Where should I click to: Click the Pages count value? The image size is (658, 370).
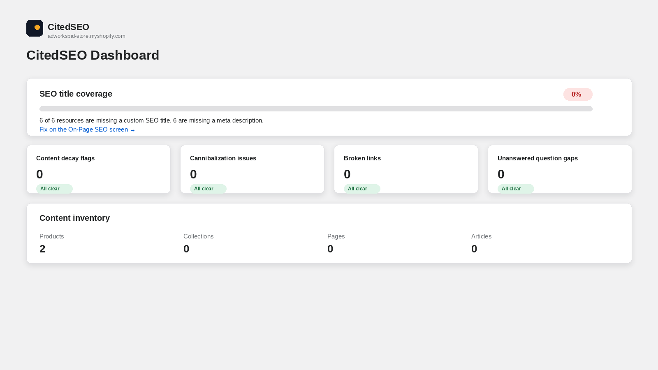click(x=330, y=249)
